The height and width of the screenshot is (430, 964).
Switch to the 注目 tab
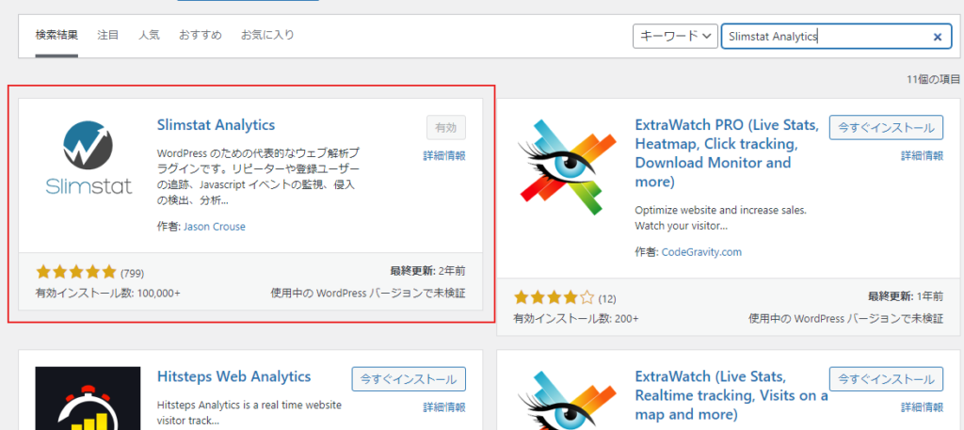pyautogui.click(x=107, y=35)
